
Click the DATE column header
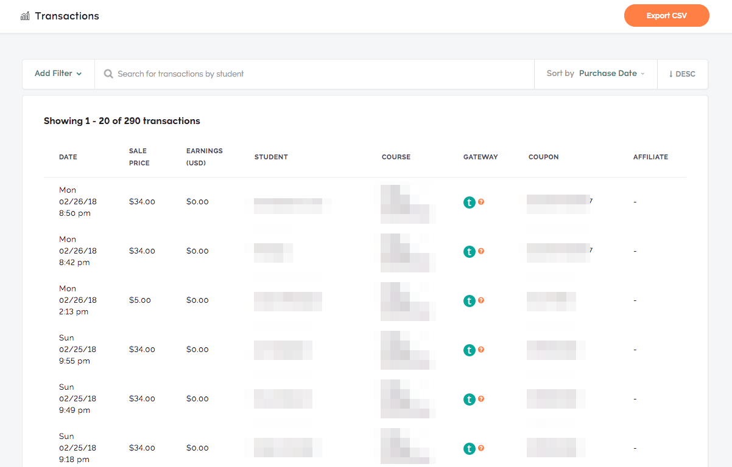(68, 157)
